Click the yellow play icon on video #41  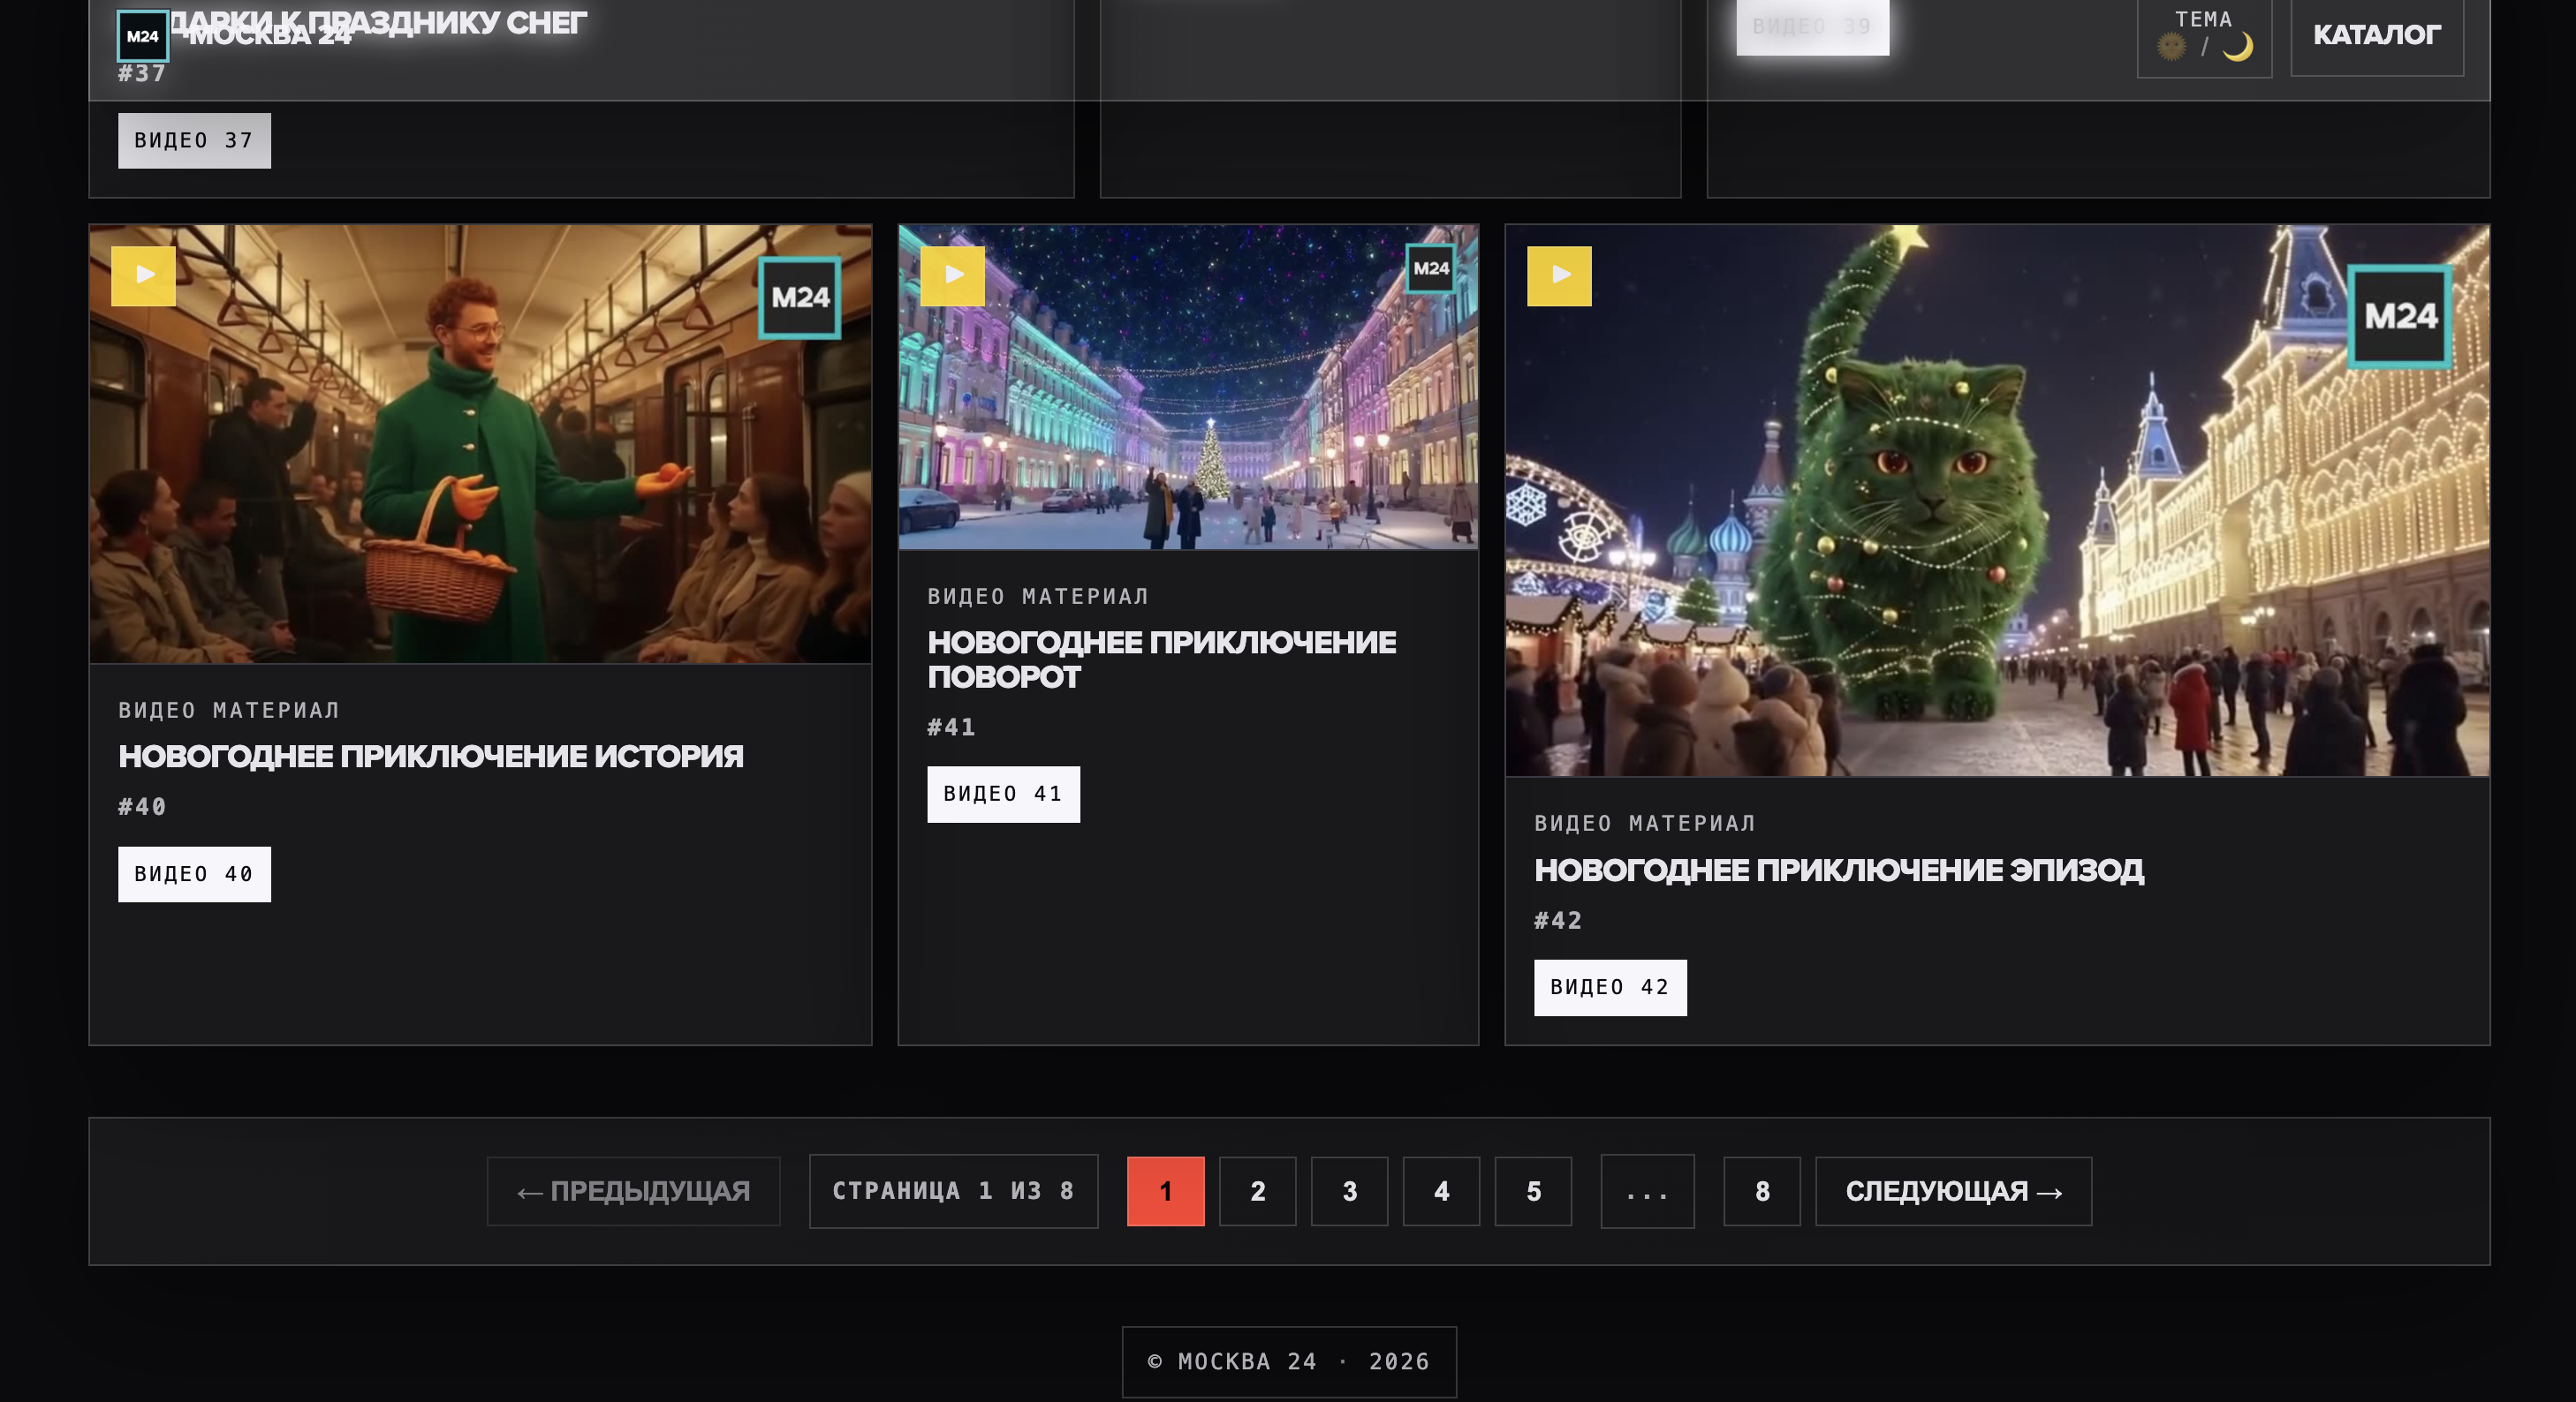click(x=952, y=275)
